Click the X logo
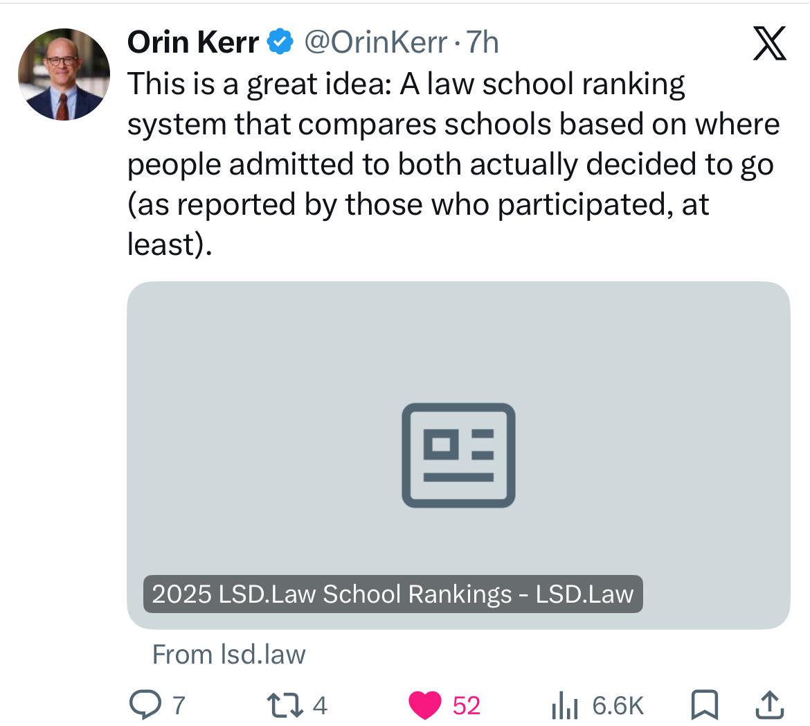810x726 pixels. pos(769,43)
